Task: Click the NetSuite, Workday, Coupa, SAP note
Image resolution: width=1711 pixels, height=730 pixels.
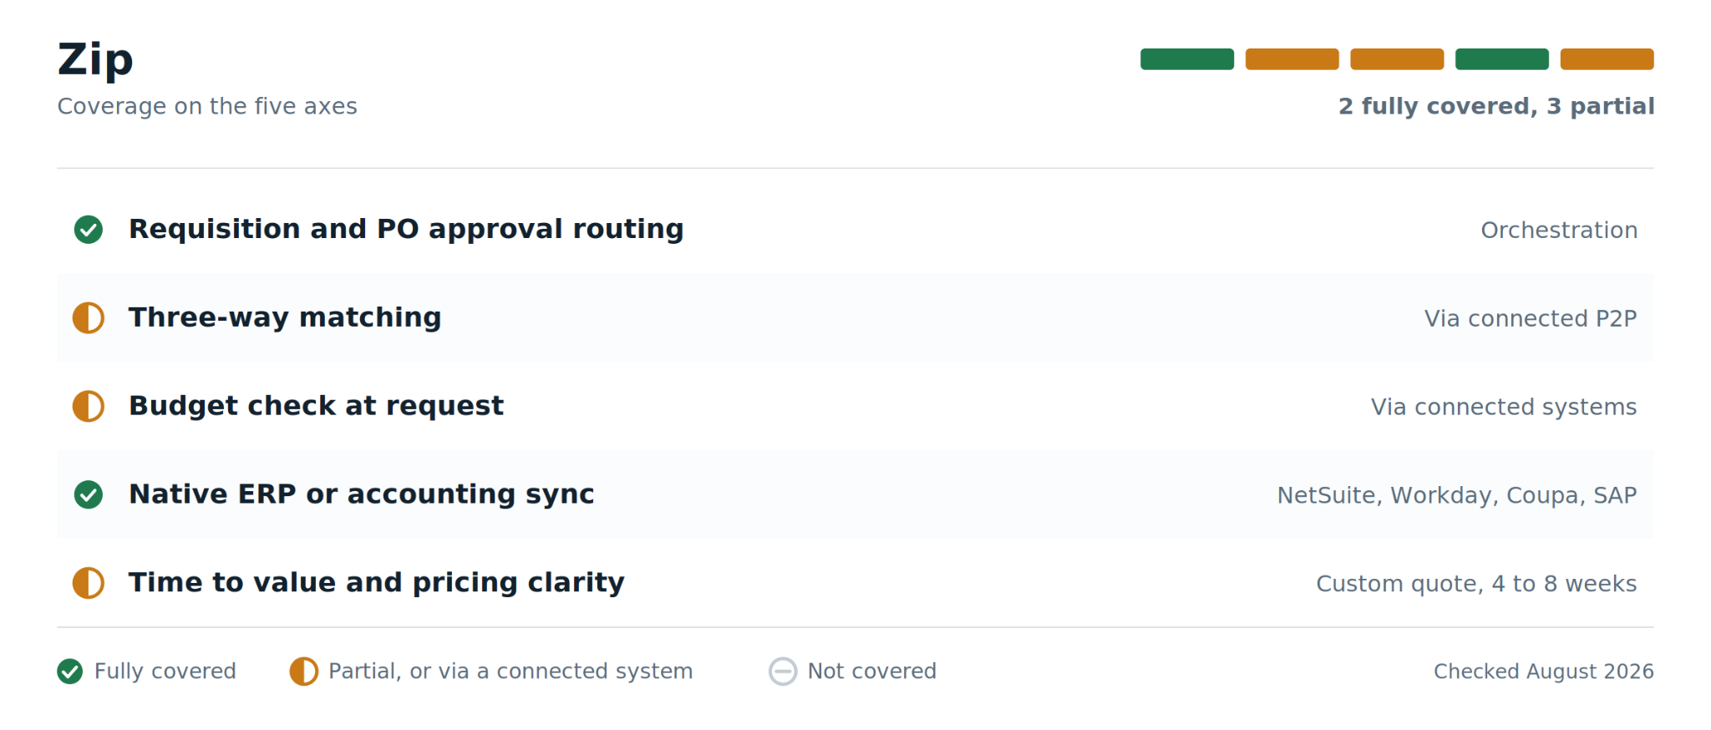Action: pyautogui.click(x=1457, y=495)
